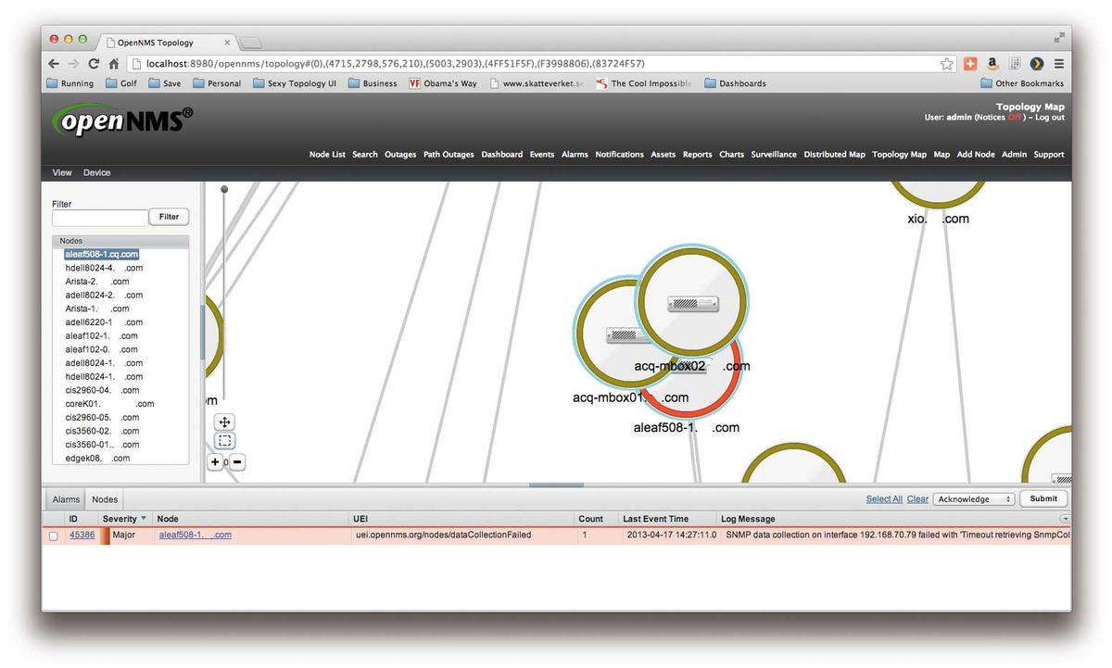Click the grid-pattern extension icon
Image resolution: width=1112 pixels, height=668 pixels.
1015,64
